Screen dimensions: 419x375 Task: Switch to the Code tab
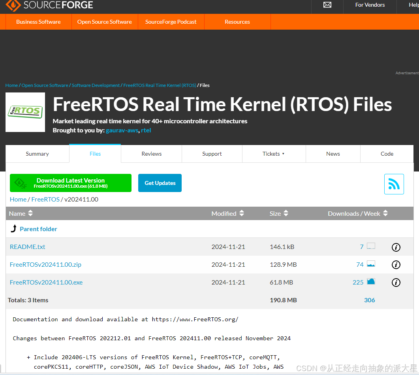387,154
